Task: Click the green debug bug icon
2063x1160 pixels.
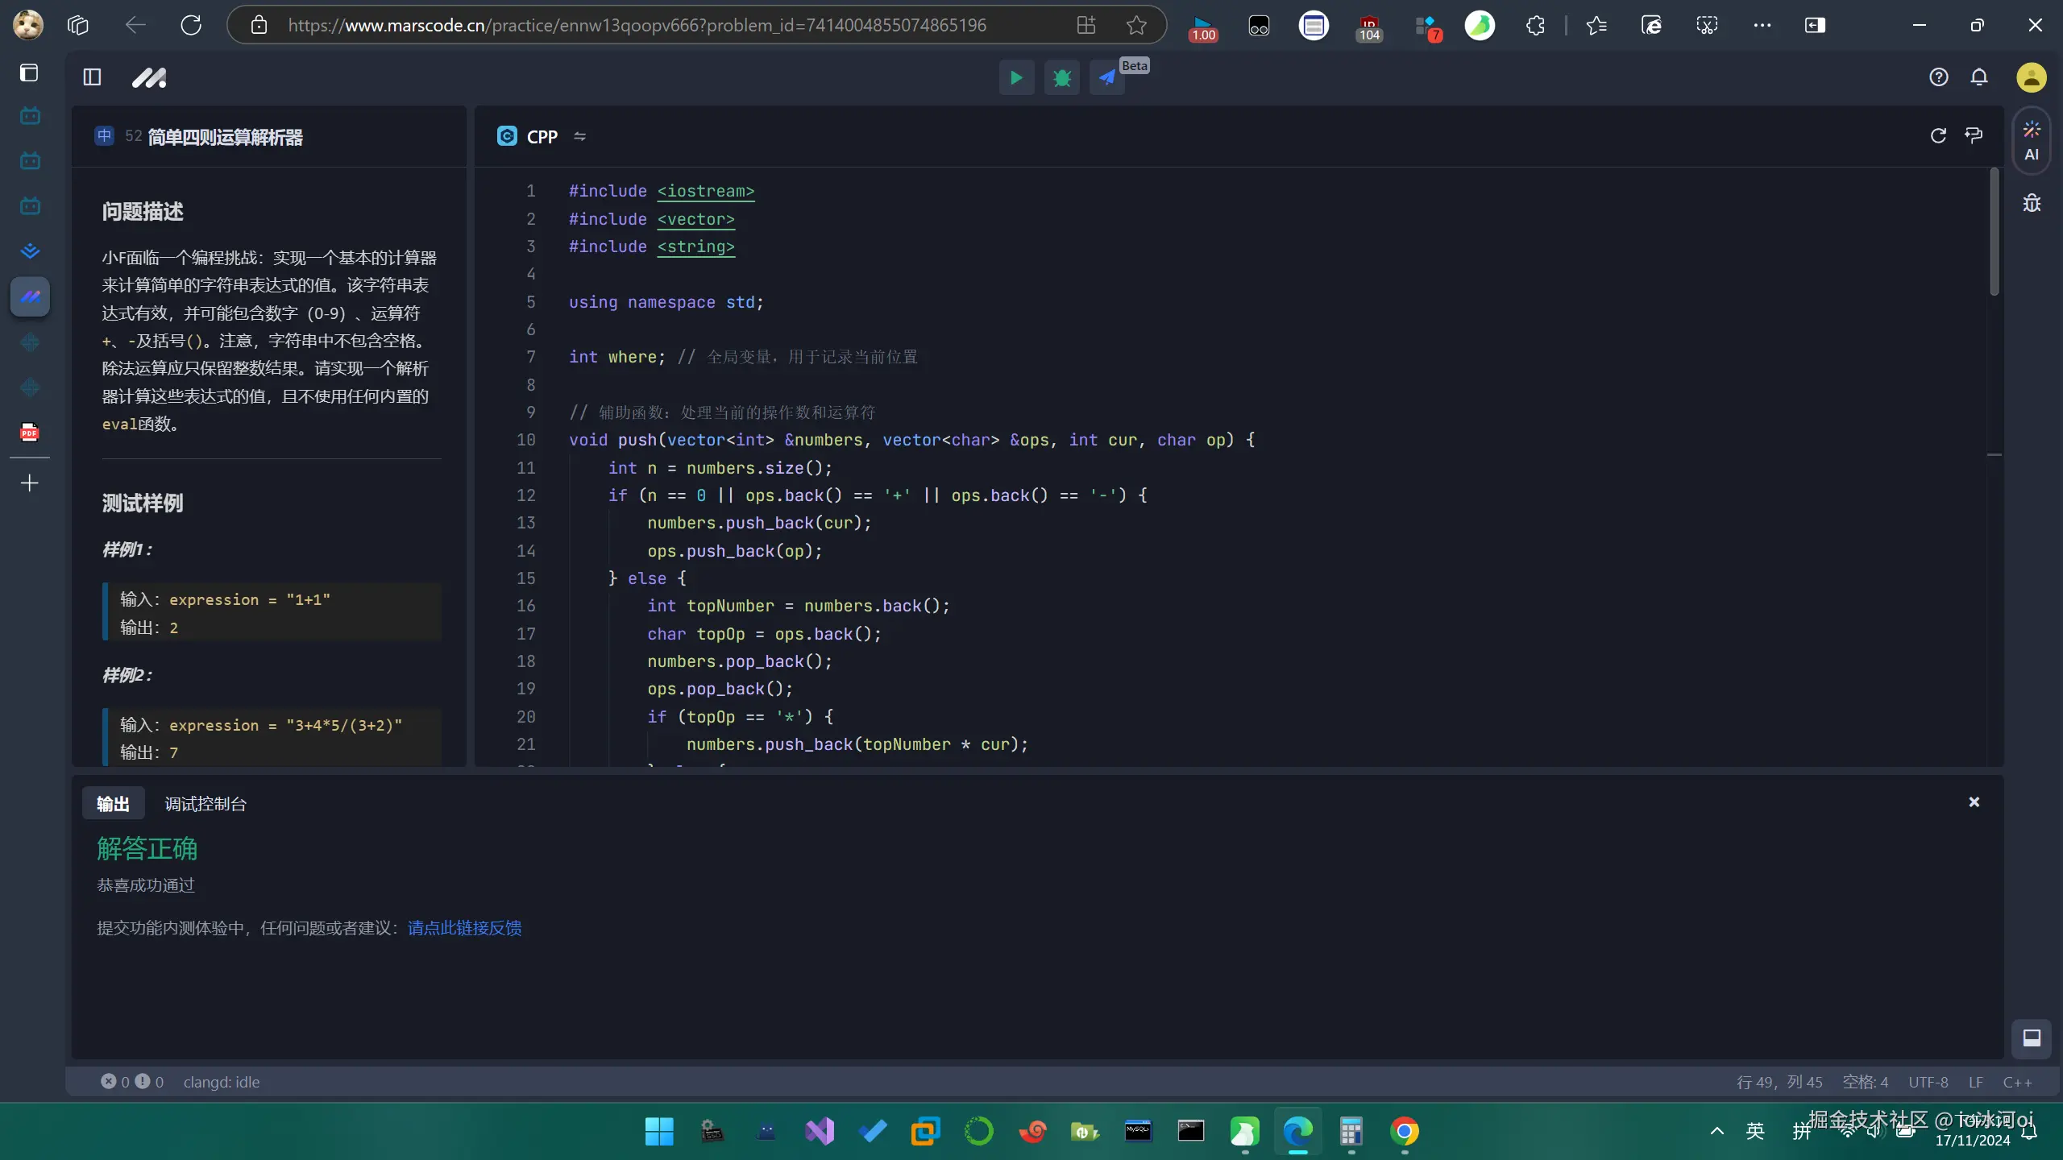Action: pyautogui.click(x=1061, y=77)
